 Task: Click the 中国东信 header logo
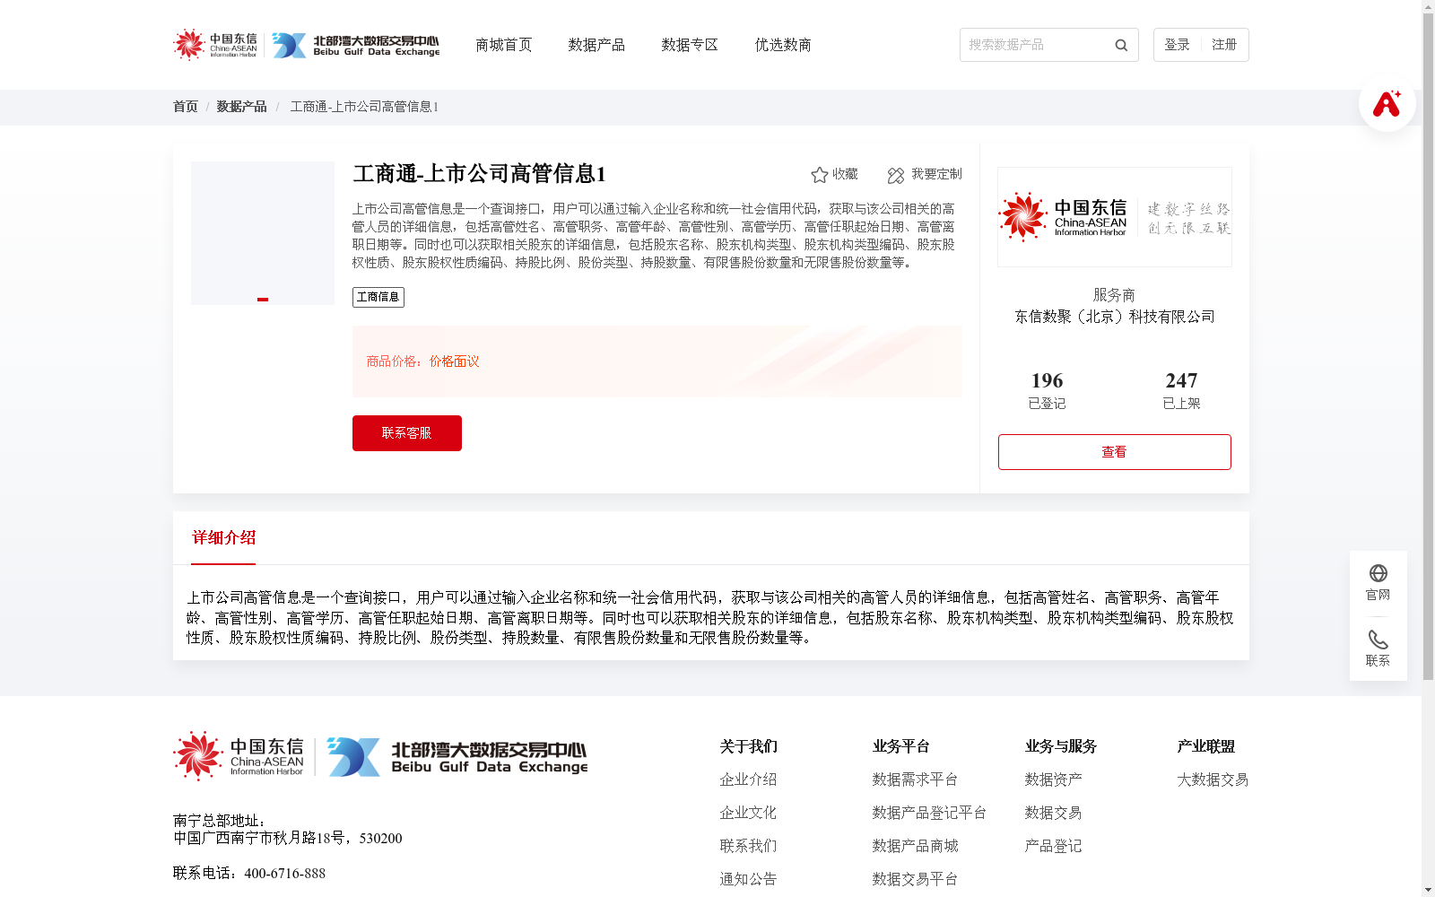pyautogui.click(x=215, y=44)
